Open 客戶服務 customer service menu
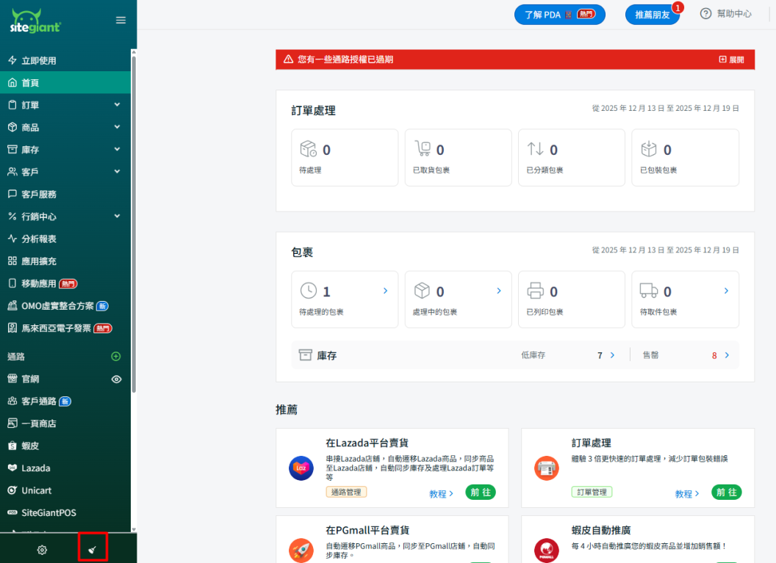Image resolution: width=776 pixels, height=563 pixels. pos(39,195)
